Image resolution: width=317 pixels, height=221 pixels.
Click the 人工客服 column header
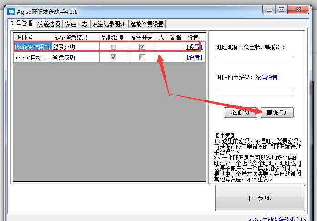pos(171,37)
